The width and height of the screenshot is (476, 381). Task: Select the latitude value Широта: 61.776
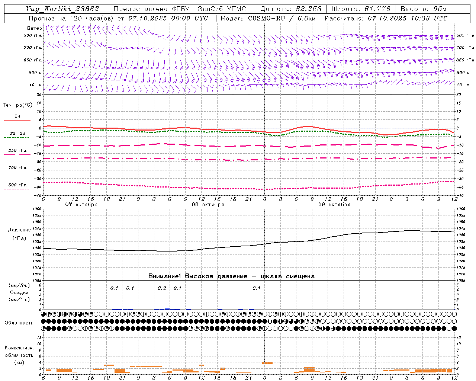(x=360, y=9)
